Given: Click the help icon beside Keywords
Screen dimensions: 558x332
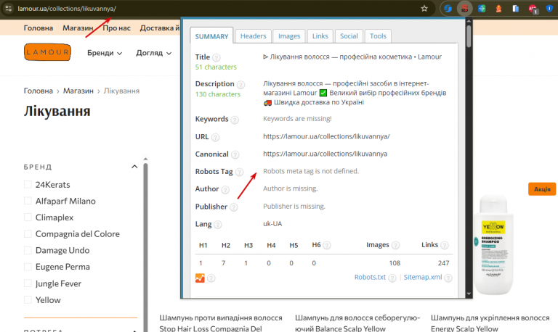Looking at the screenshot, I should pyautogui.click(x=235, y=120).
